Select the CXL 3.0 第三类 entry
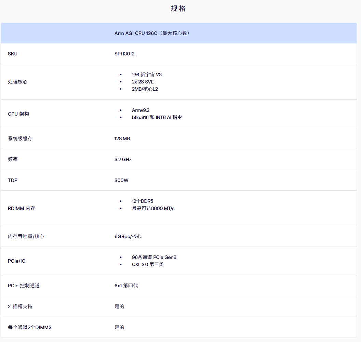This screenshot has height=342, width=361. 148,264
